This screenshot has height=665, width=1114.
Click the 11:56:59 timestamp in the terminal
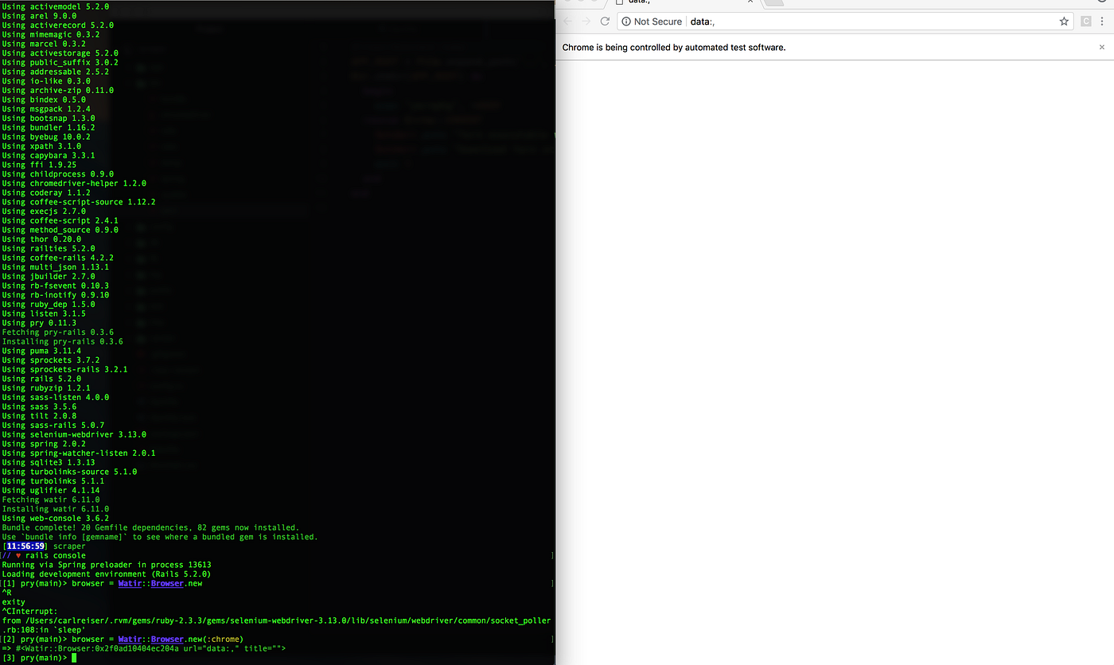tap(24, 546)
